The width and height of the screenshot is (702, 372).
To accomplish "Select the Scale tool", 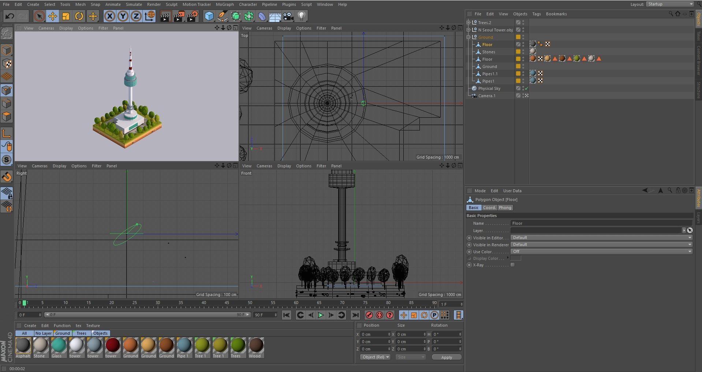I will tap(66, 16).
